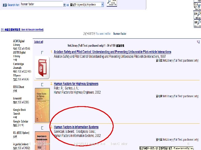This screenshot has height=150, width=201.
Task: Open View All Results Interfiled link
Action: pos(22,30)
